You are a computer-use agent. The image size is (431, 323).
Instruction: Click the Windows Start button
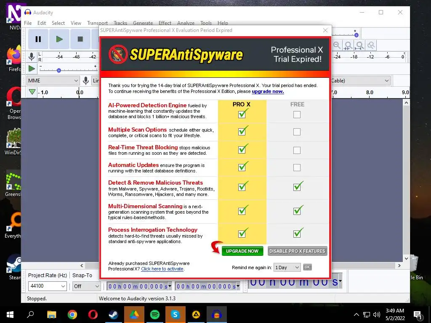point(10,315)
